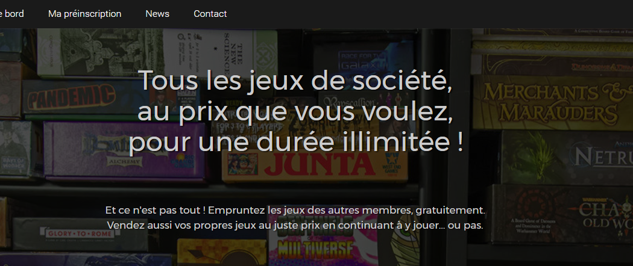Viewport: 633px width, 266px height.
Task: Click the Netrunner game box
Action: click(x=567, y=157)
